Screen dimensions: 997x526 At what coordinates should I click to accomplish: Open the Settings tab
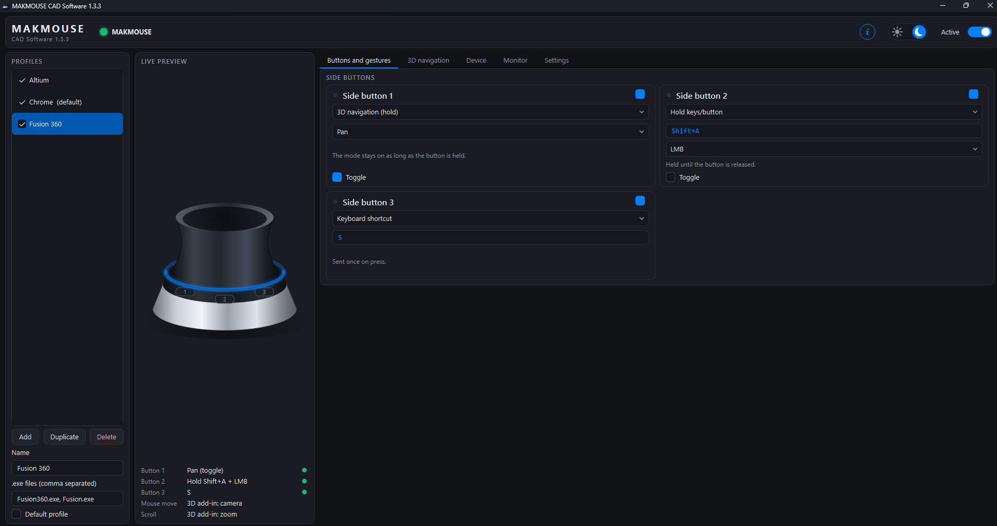557,61
